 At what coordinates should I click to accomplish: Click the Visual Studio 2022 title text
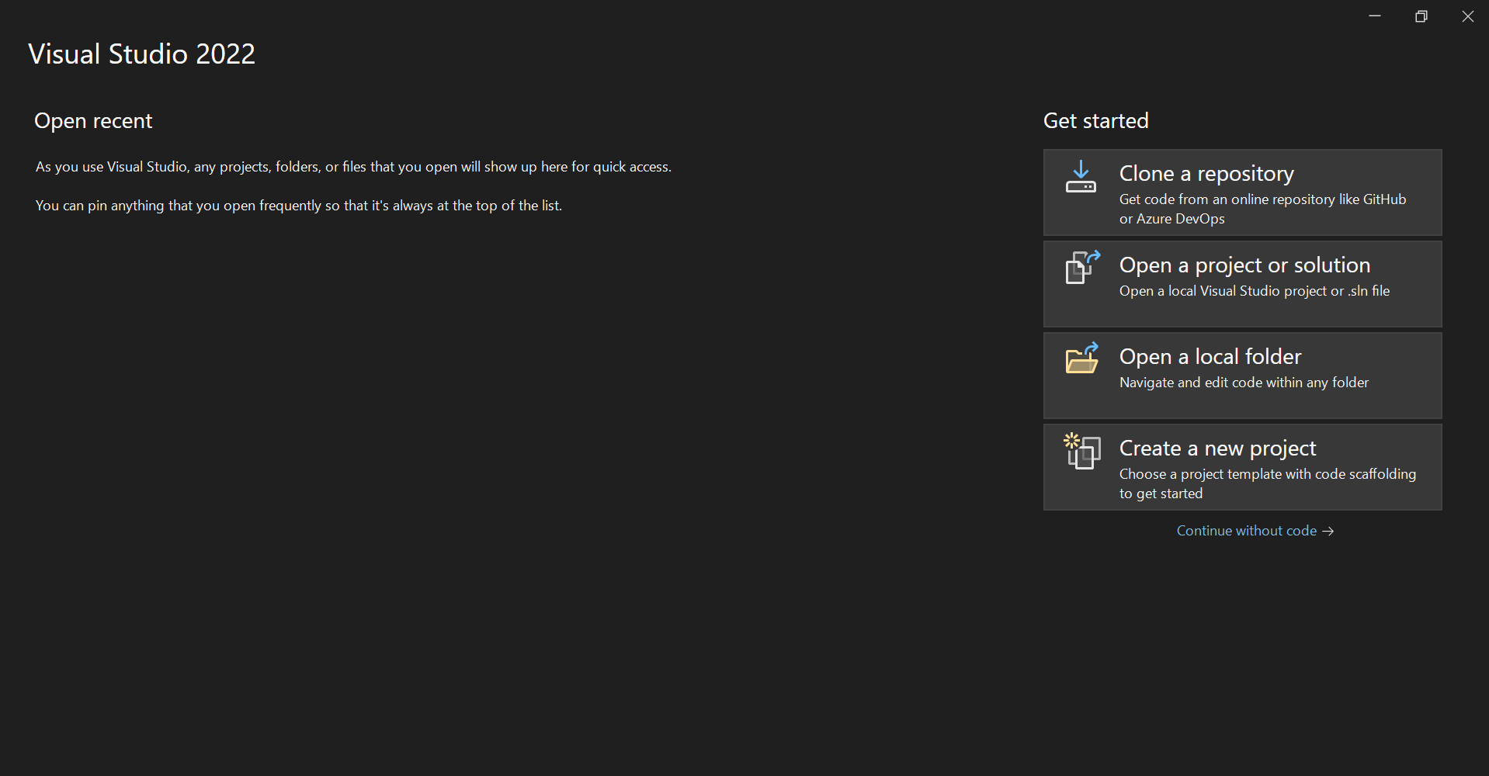141,54
